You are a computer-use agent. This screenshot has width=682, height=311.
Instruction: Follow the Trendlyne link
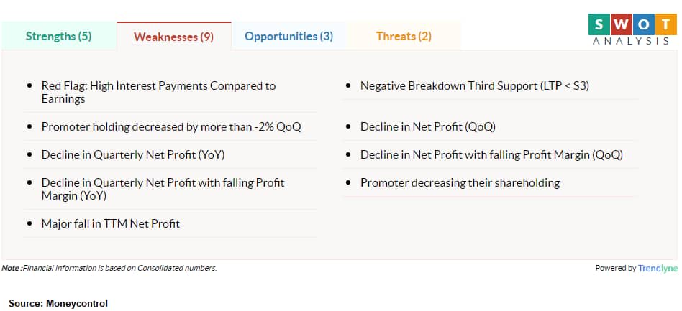coord(658,268)
